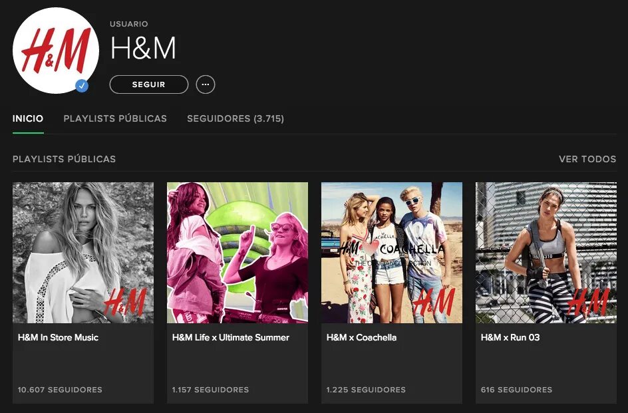Click the 1.157 SEGUIDORES text
This screenshot has height=413, width=628.
(x=211, y=389)
